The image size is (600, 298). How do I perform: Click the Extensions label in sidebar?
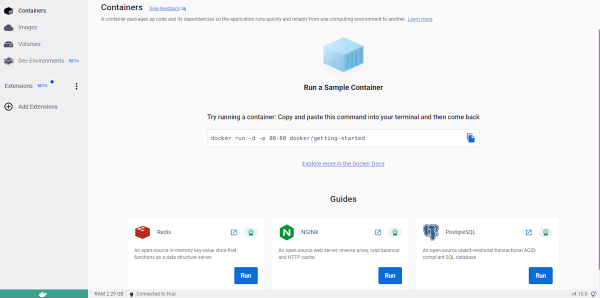tap(18, 86)
